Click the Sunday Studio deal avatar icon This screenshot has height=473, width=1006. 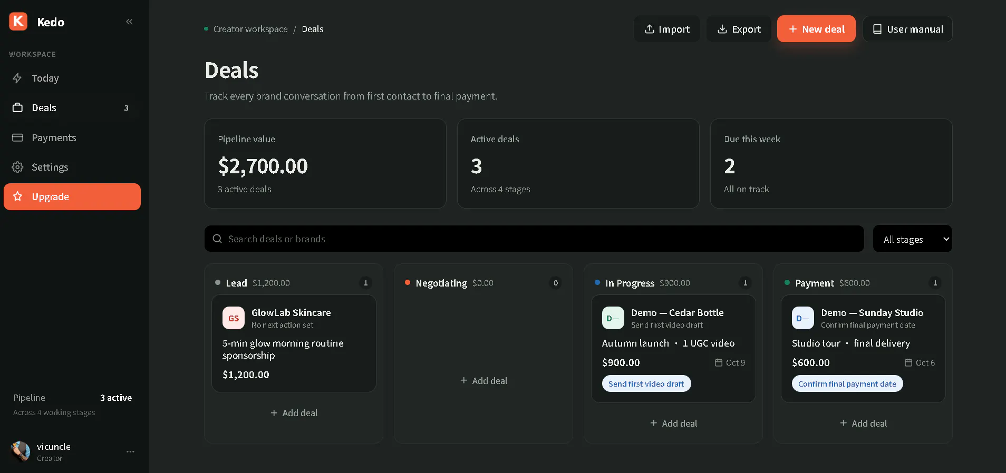tap(803, 318)
